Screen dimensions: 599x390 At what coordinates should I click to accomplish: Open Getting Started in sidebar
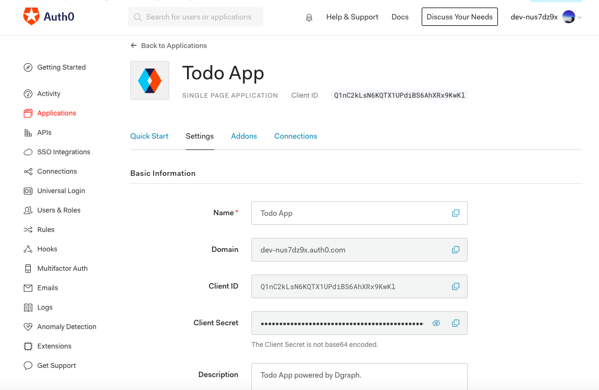[61, 67]
